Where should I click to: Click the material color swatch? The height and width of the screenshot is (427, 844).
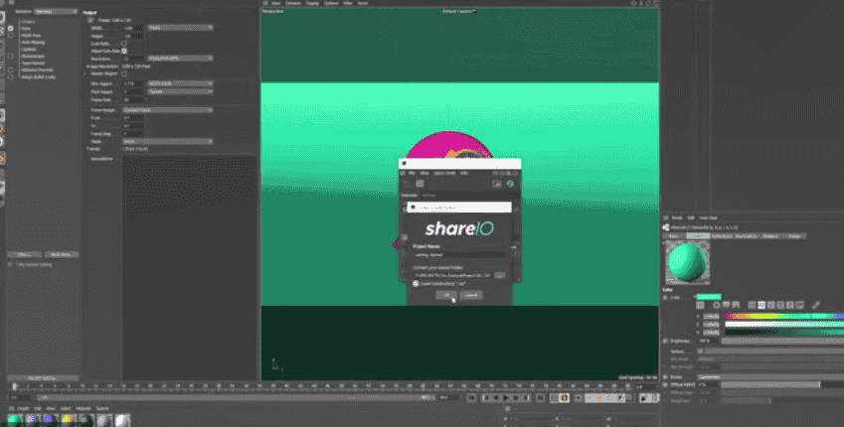coord(709,297)
